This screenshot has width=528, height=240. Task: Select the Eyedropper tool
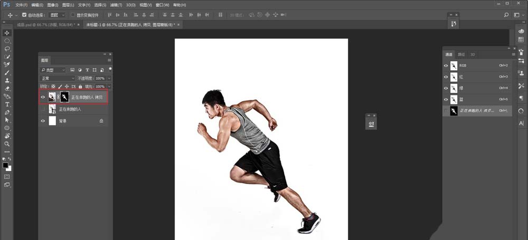[7, 65]
